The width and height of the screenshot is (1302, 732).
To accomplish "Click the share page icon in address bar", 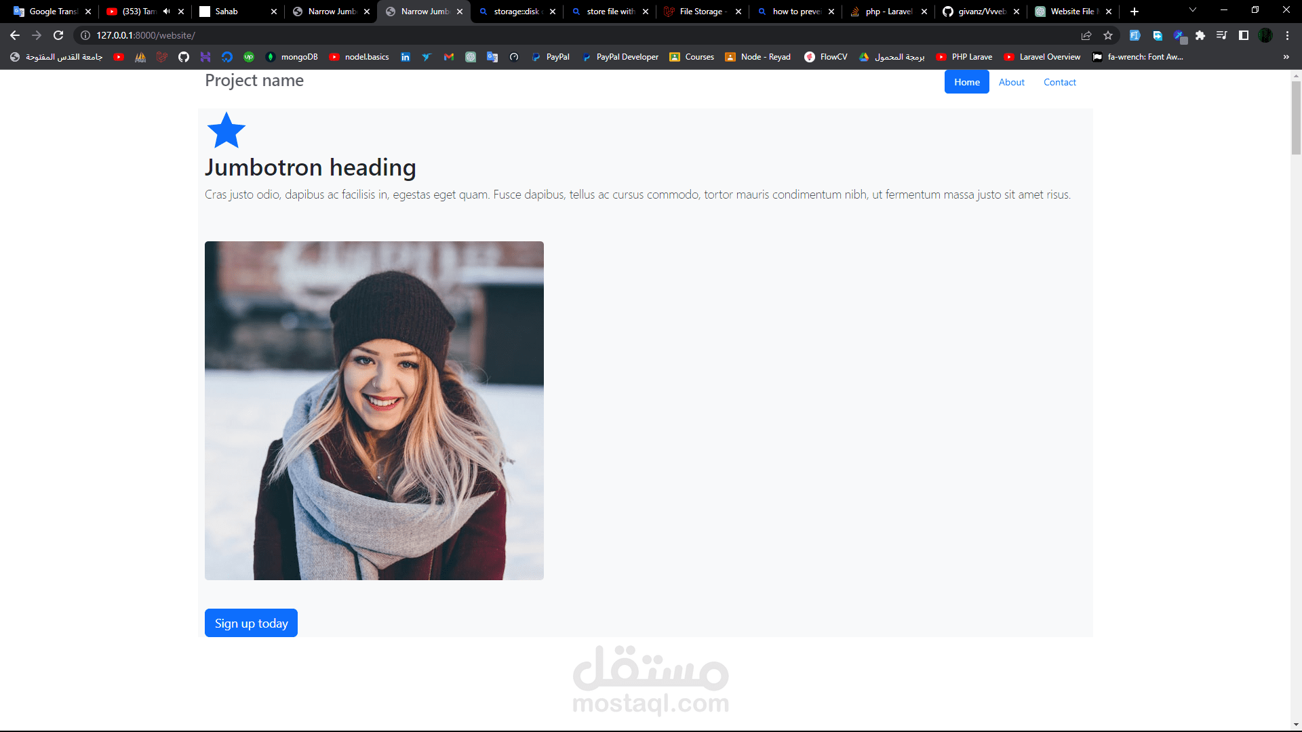I will click(x=1086, y=35).
